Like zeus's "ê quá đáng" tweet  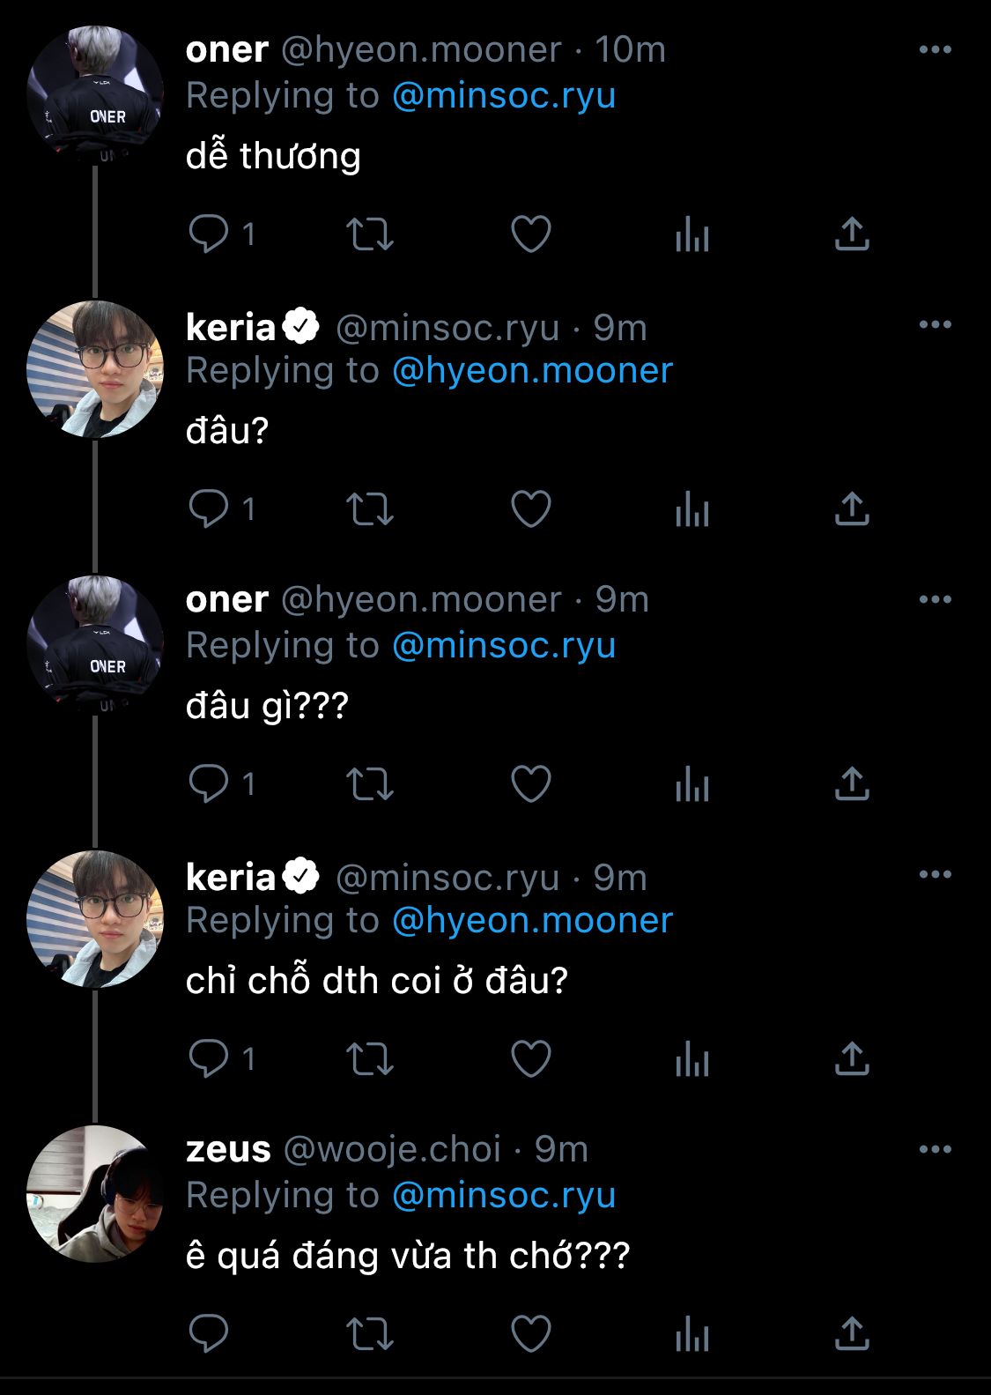(530, 1334)
